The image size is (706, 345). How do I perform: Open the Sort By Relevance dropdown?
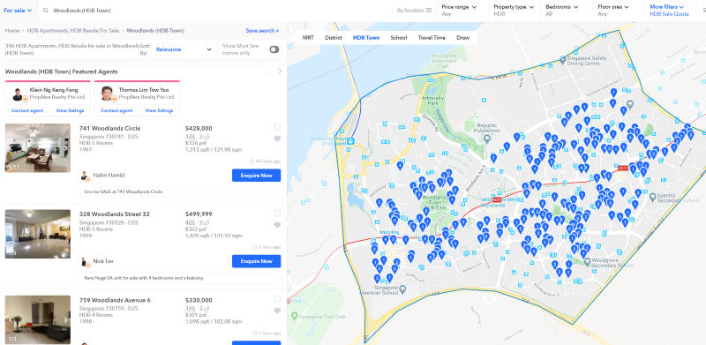coord(184,49)
